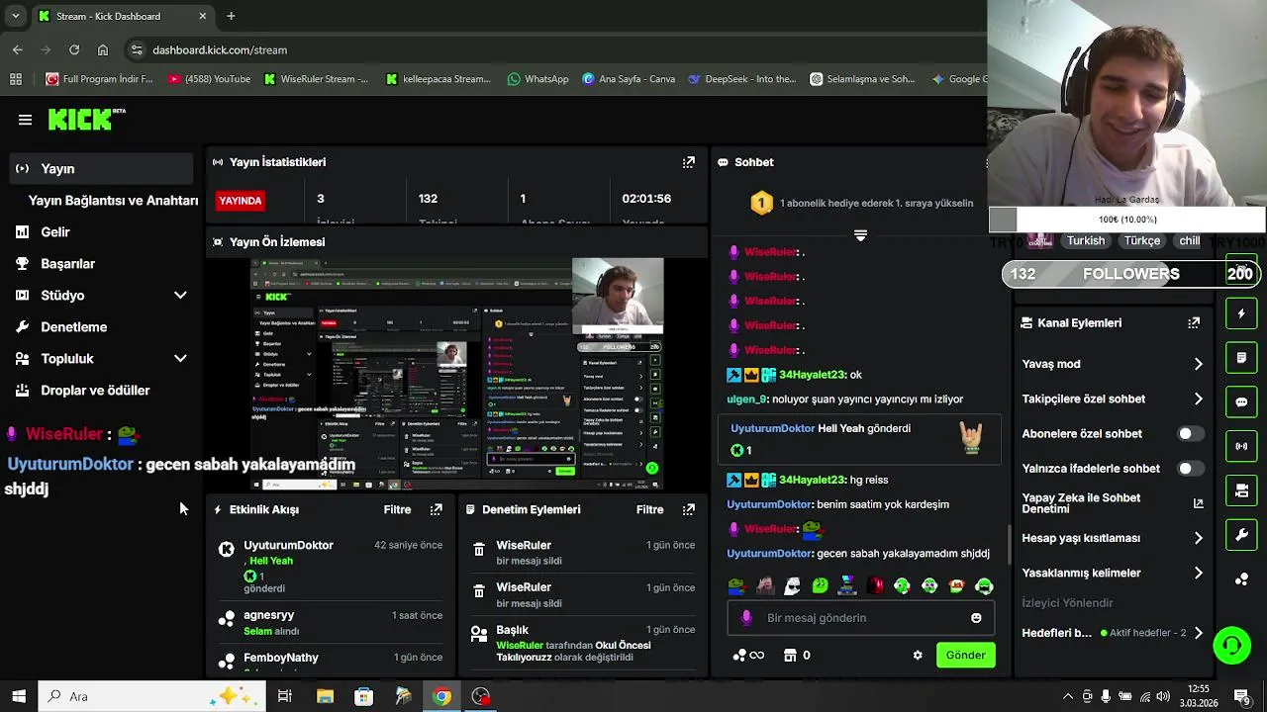Open the lightning bolt quick actions icon
Viewport: 1267px width, 712px height.
1241,313
